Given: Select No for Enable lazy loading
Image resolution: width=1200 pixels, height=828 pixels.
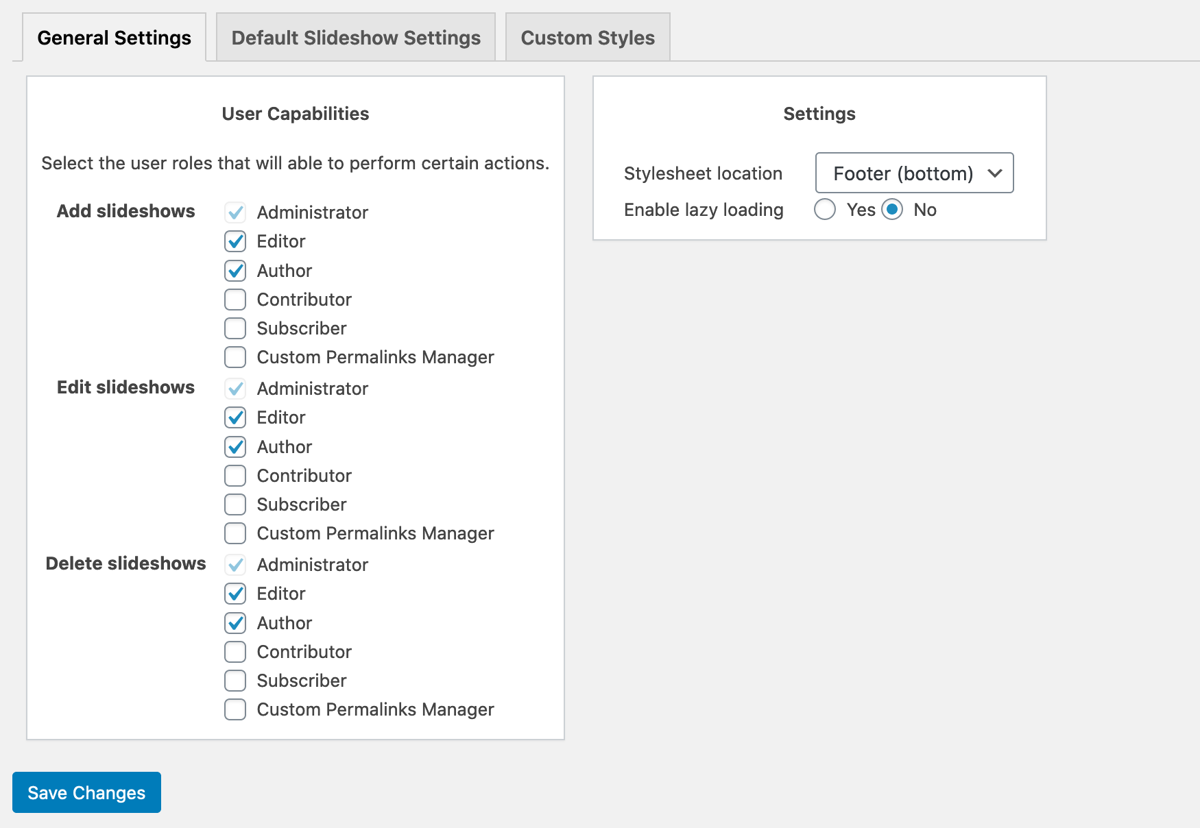Looking at the screenshot, I should 892,210.
